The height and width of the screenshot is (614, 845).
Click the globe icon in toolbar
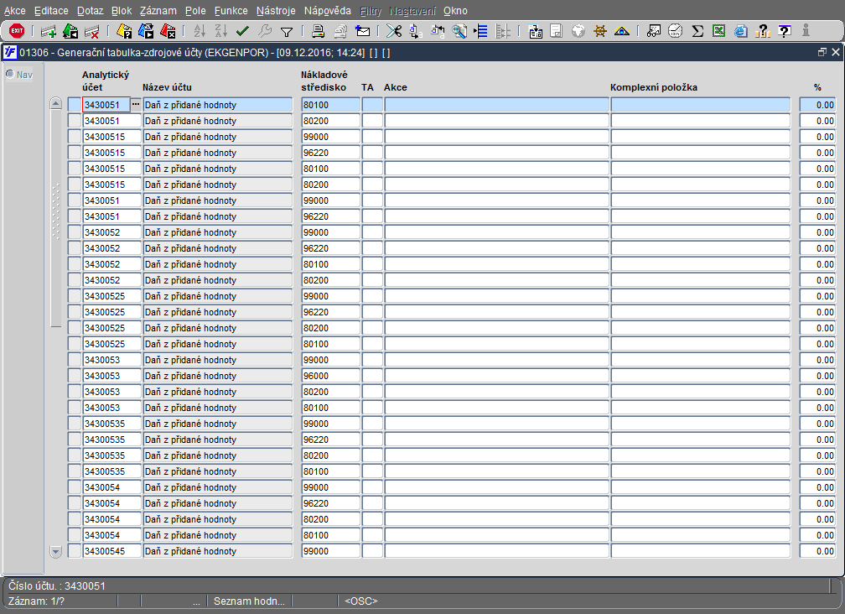pos(578,31)
